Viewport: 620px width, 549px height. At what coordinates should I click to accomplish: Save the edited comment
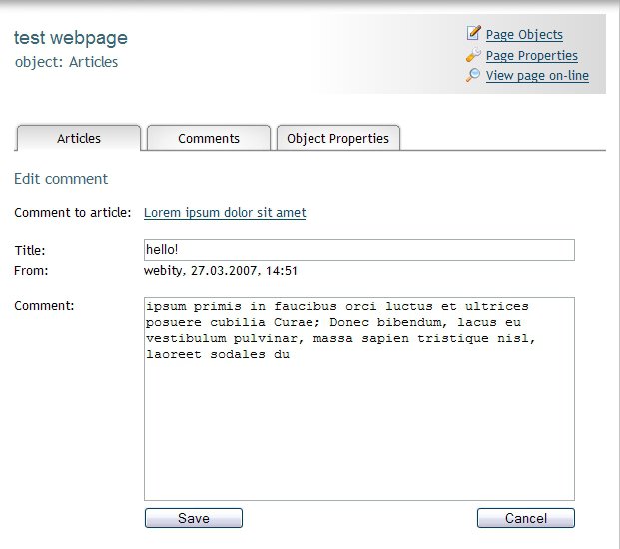click(194, 518)
